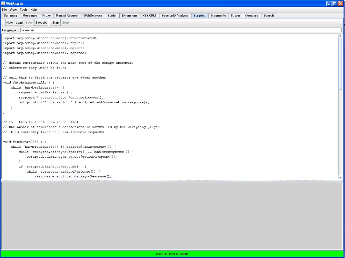
Task: Switch to the Fragments tab
Action: click(218, 16)
